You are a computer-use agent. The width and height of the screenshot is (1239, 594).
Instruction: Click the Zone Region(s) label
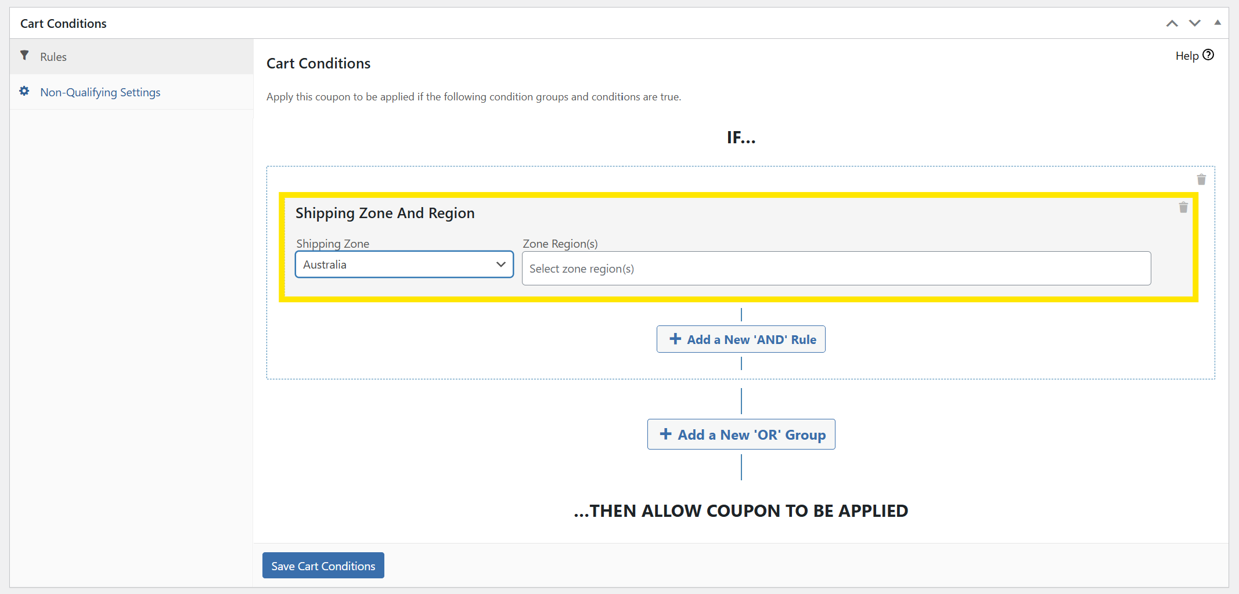click(560, 244)
